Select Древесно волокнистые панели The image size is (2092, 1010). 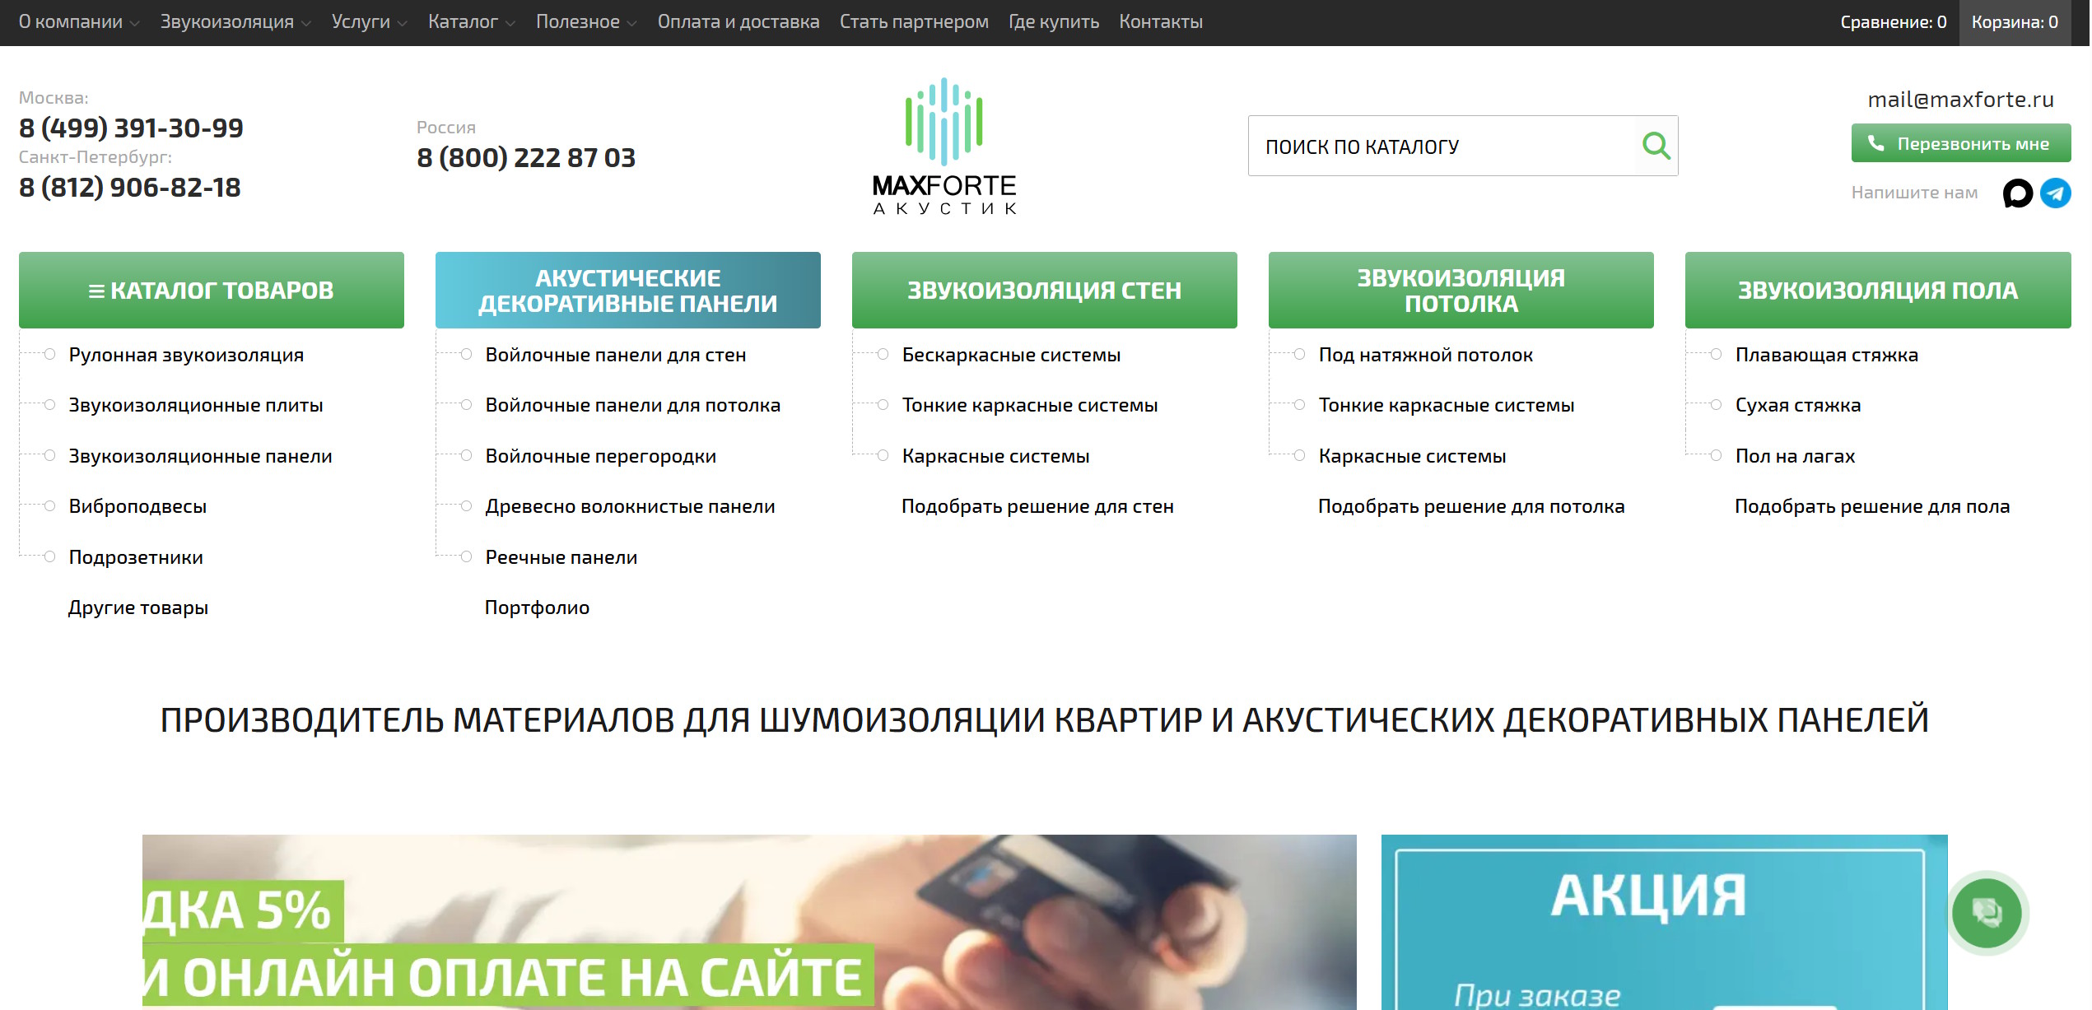tap(631, 506)
